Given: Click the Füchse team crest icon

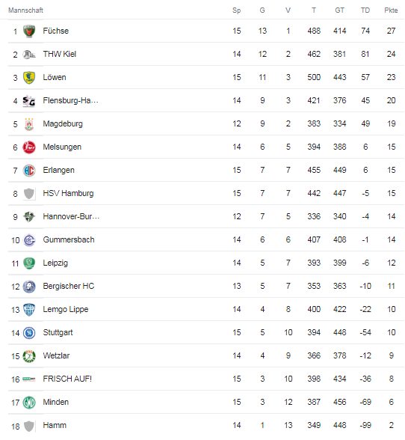Looking at the screenshot, I should pyautogui.click(x=29, y=31).
